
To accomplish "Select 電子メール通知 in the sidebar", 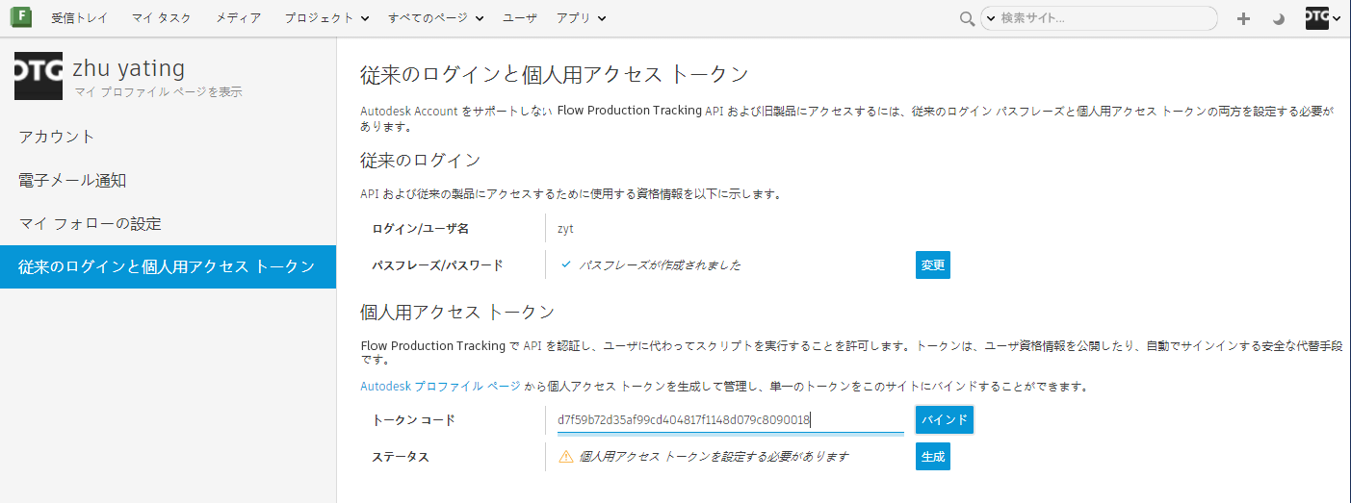I will coord(168,180).
